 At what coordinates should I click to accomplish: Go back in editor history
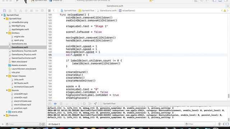tap(54, 10)
